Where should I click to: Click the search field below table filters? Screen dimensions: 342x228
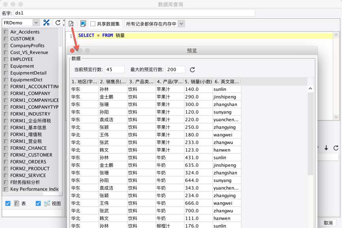point(32,213)
